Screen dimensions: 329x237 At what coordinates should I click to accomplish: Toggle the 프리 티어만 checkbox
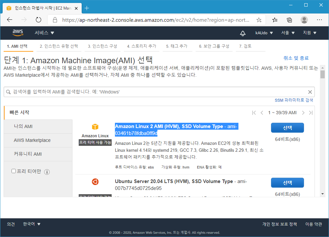point(14,171)
